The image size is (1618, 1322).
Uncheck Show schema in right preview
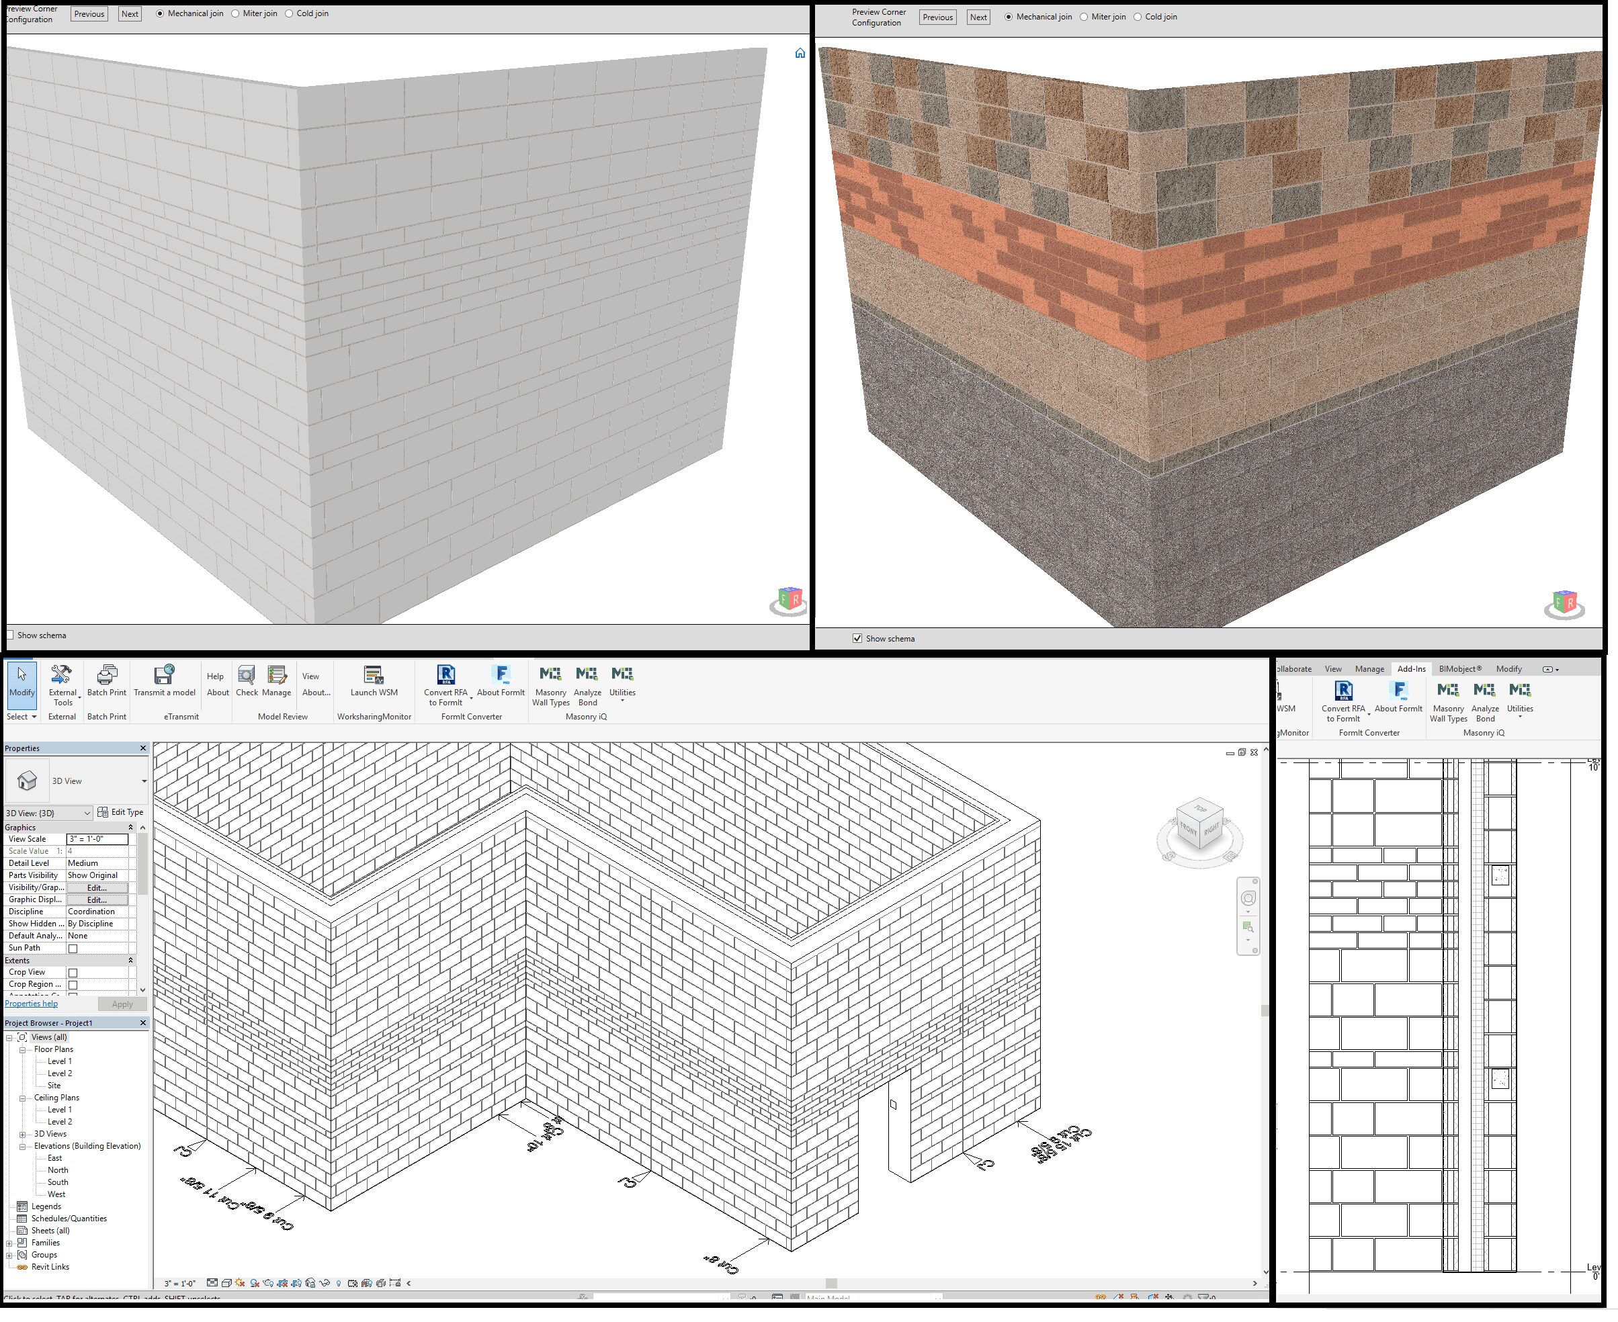[x=857, y=638]
